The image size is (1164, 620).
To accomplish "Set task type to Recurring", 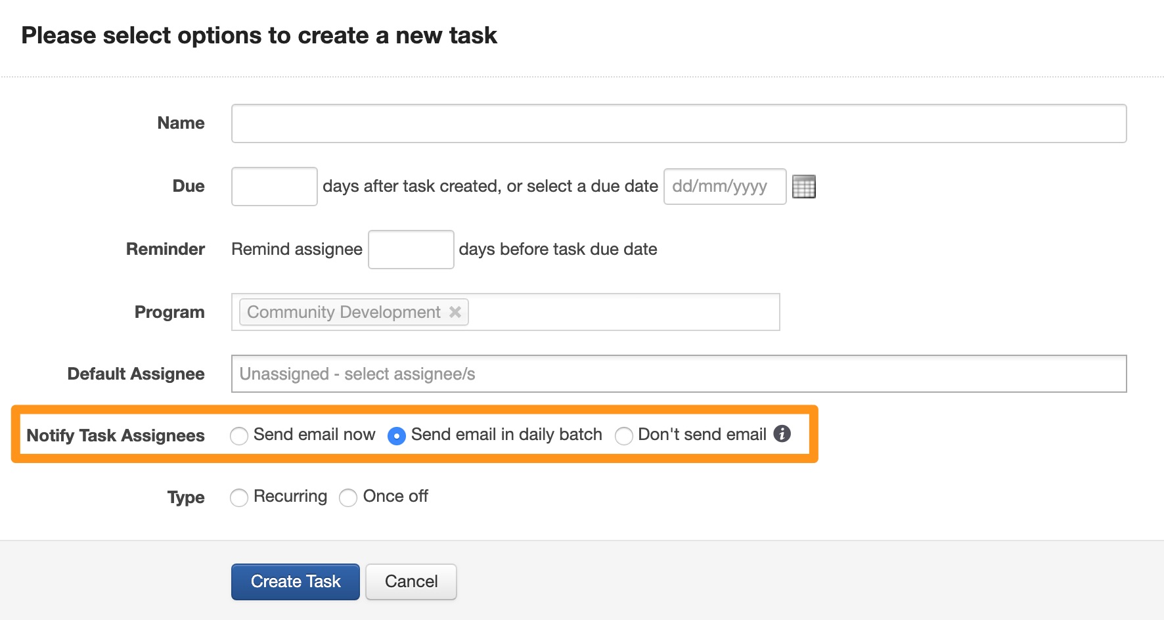I will 239,497.
